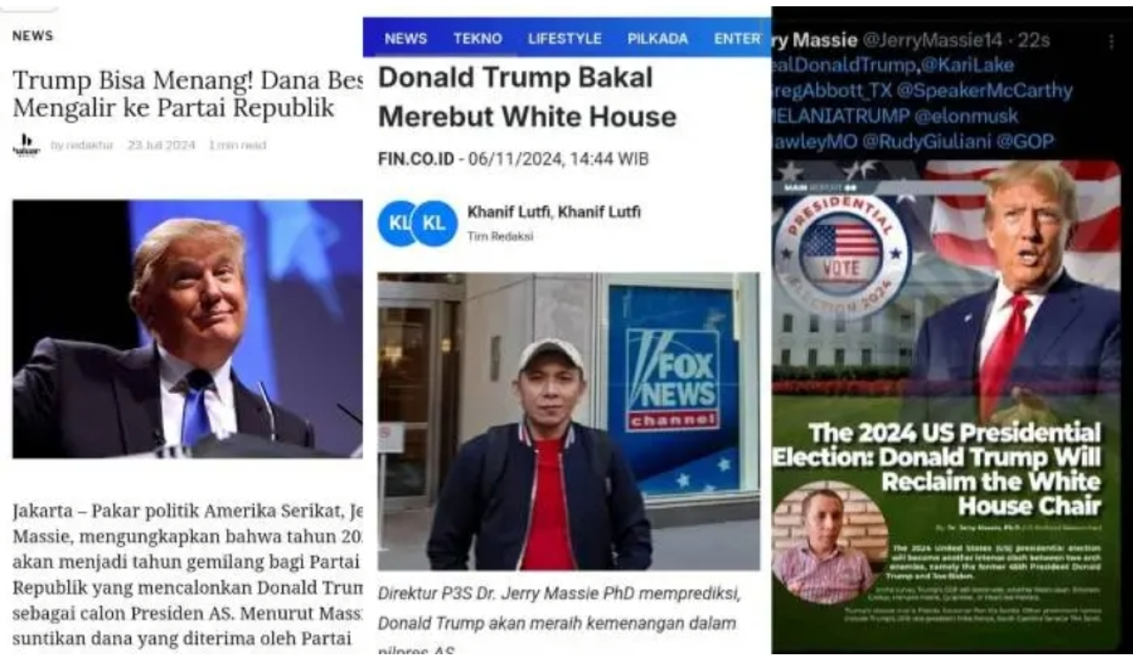Open the headline 'Trump Bisa Menang! Dana Besar'
The height and width of the screenshot is (670, 1133).
click(x=188, y=94)
